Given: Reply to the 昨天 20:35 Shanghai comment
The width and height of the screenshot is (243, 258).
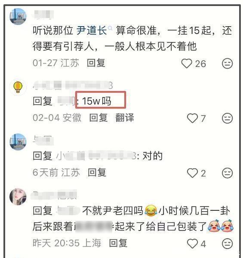Looking at the screenshot, I should (x=118, y=243).
